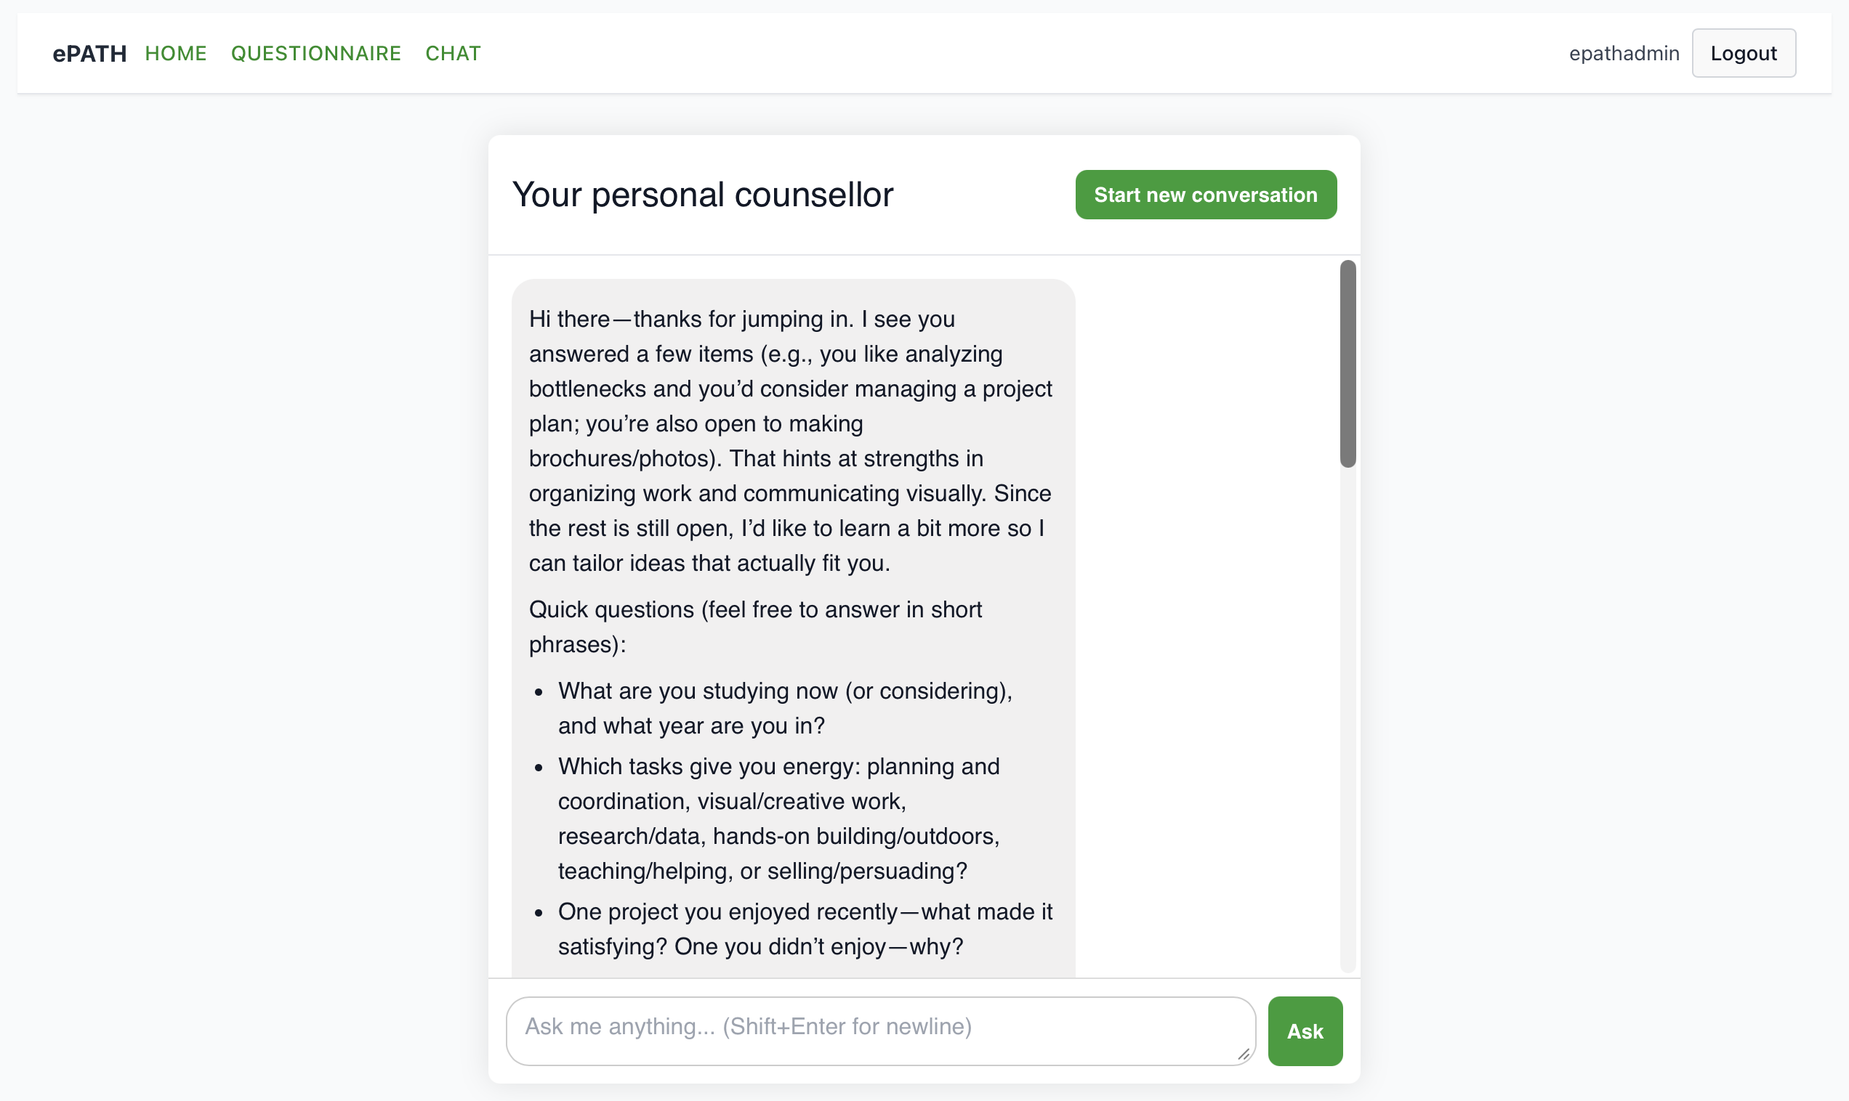Log out of the epathadmin account
Viewport: 1849px width, 1101px height.
1743,53
